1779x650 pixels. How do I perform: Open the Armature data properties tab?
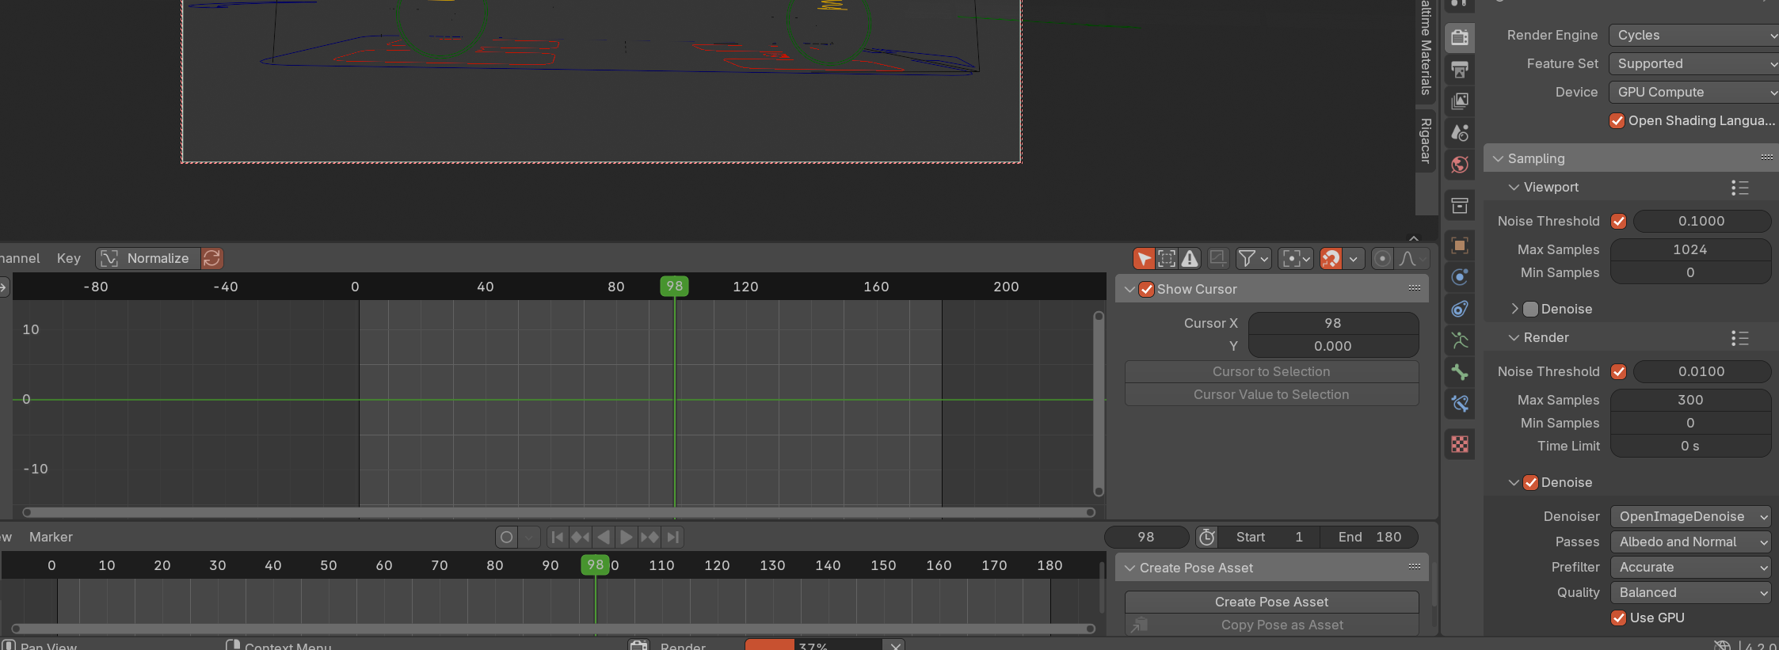pos(1460,340)
